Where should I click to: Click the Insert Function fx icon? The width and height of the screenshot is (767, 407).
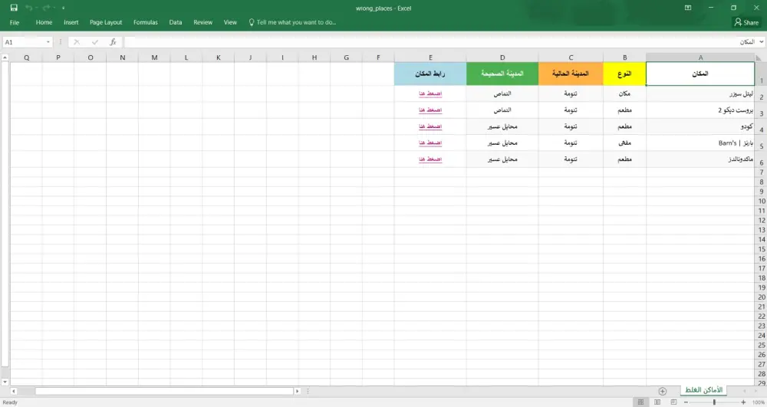tap(113, 42)
